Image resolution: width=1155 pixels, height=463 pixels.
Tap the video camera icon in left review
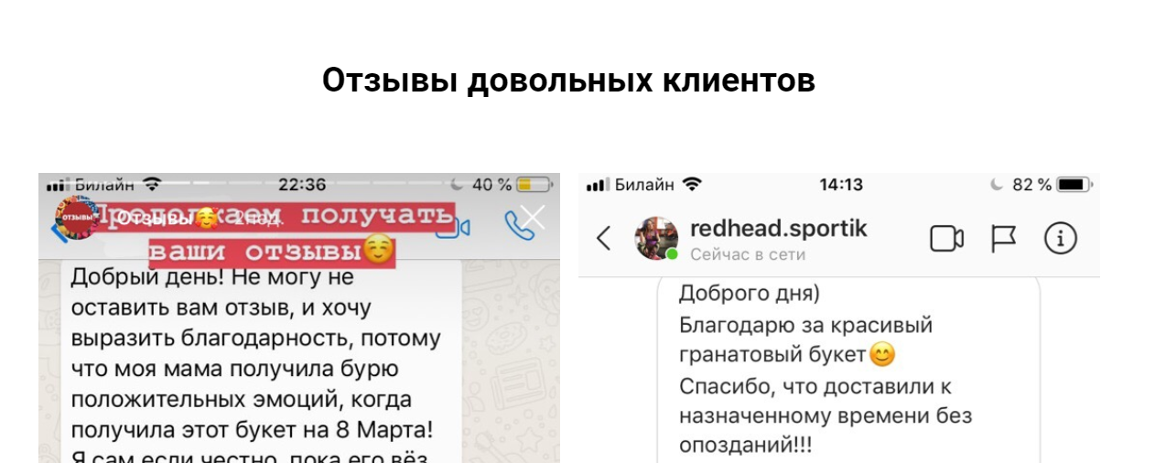pyautogui.click(x=453, y=228)
